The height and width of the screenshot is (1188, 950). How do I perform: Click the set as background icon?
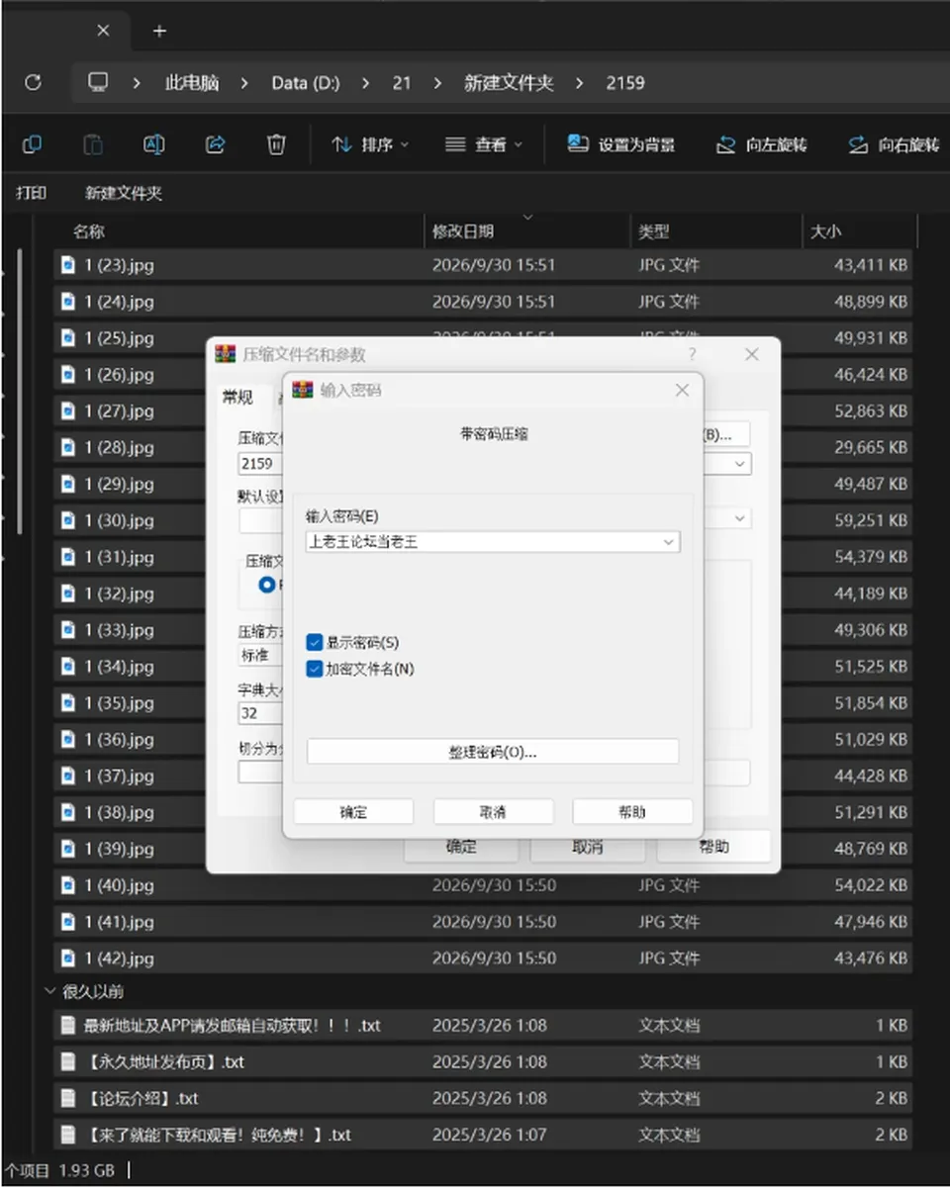578,144
